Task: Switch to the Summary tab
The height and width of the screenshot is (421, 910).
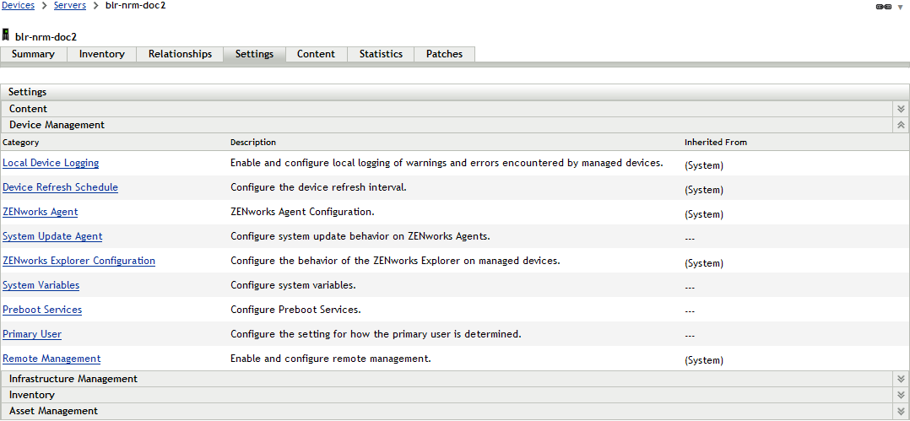Action: point(34,54)
